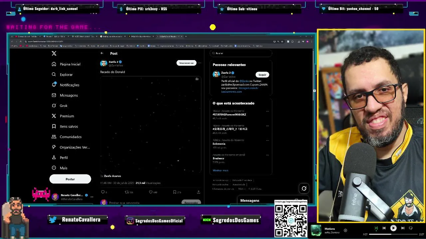The width and height of the screenshot is (426, 239).
Task: Open Grok in the X sidebar
Action: pos(60,106)
